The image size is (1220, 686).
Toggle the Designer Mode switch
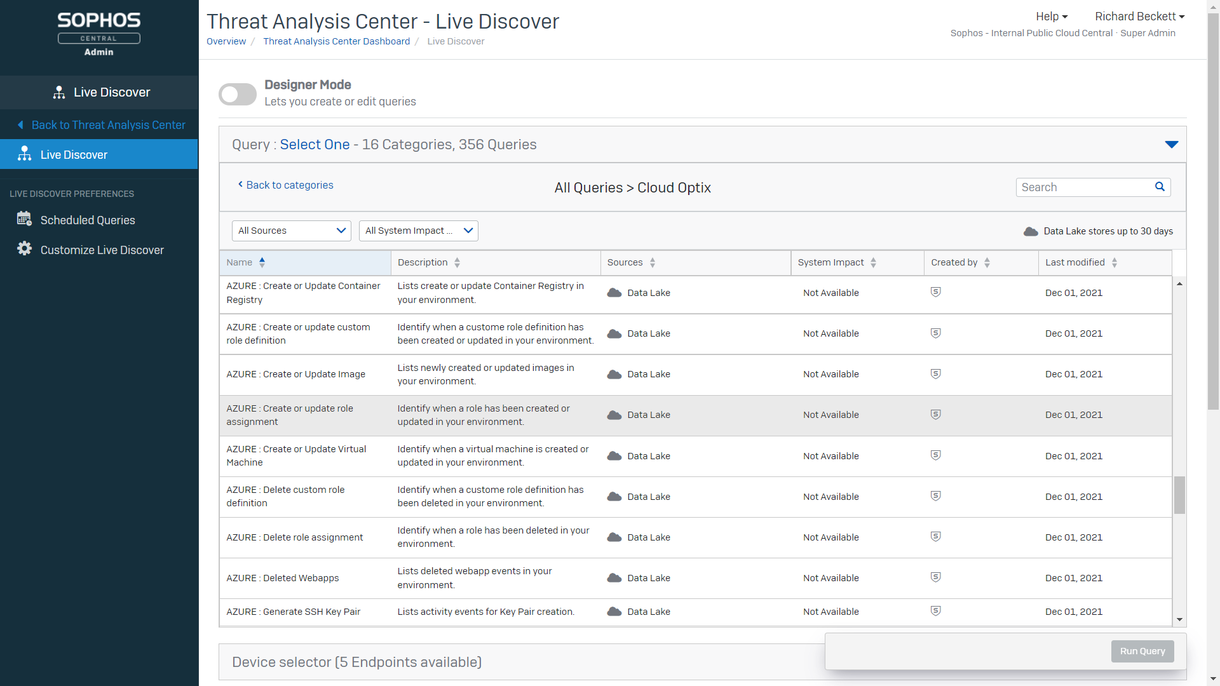coord(237,94)
